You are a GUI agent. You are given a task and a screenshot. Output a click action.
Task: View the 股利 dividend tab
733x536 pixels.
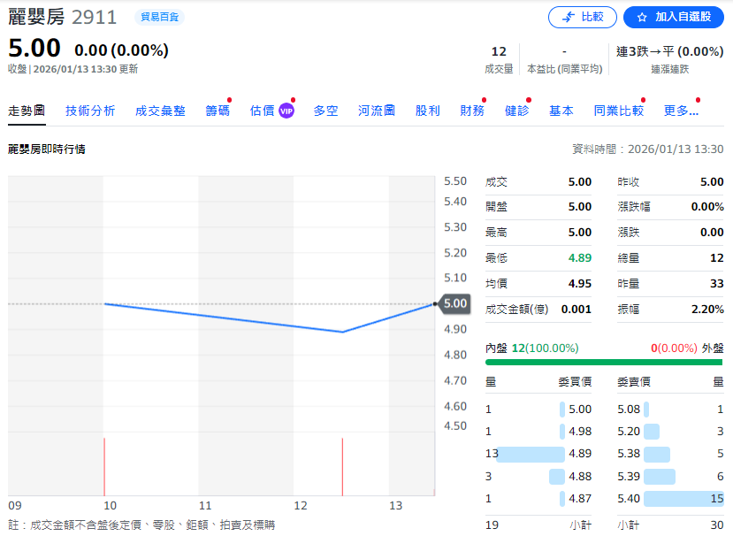tap(428, 111)
